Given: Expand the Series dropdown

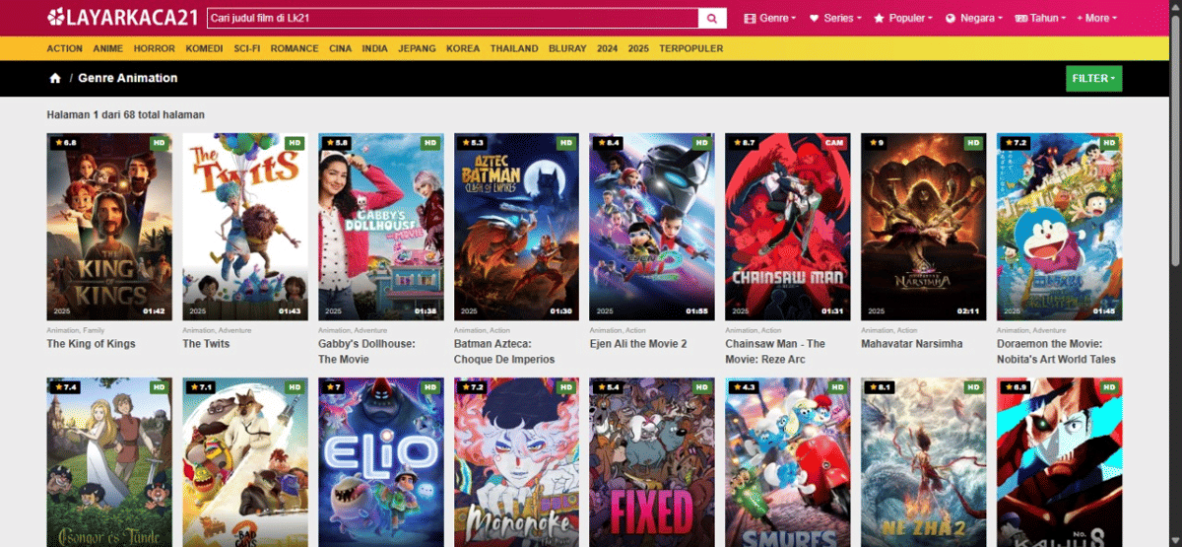Looking at the screenshot, I should [835, 18].
